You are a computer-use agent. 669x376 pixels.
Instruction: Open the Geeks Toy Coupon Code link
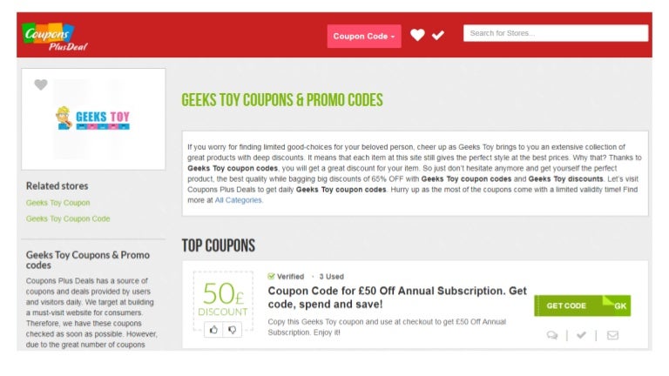68,218
